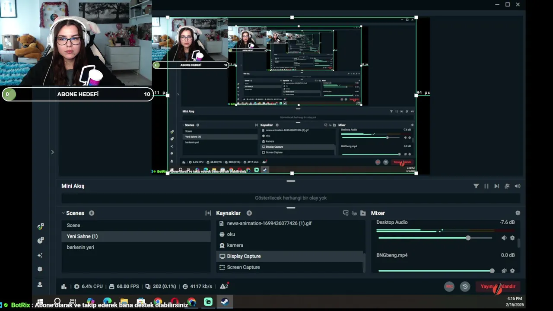Toggle the Mini Akış volume speaker icon
Image resolution: width=553 pixels, height=311 pixels.
(518, 186)
